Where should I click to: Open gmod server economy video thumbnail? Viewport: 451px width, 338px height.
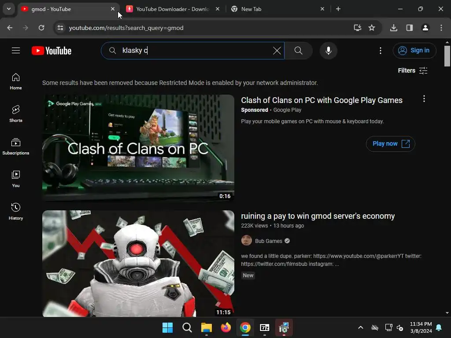click(138, 264)
